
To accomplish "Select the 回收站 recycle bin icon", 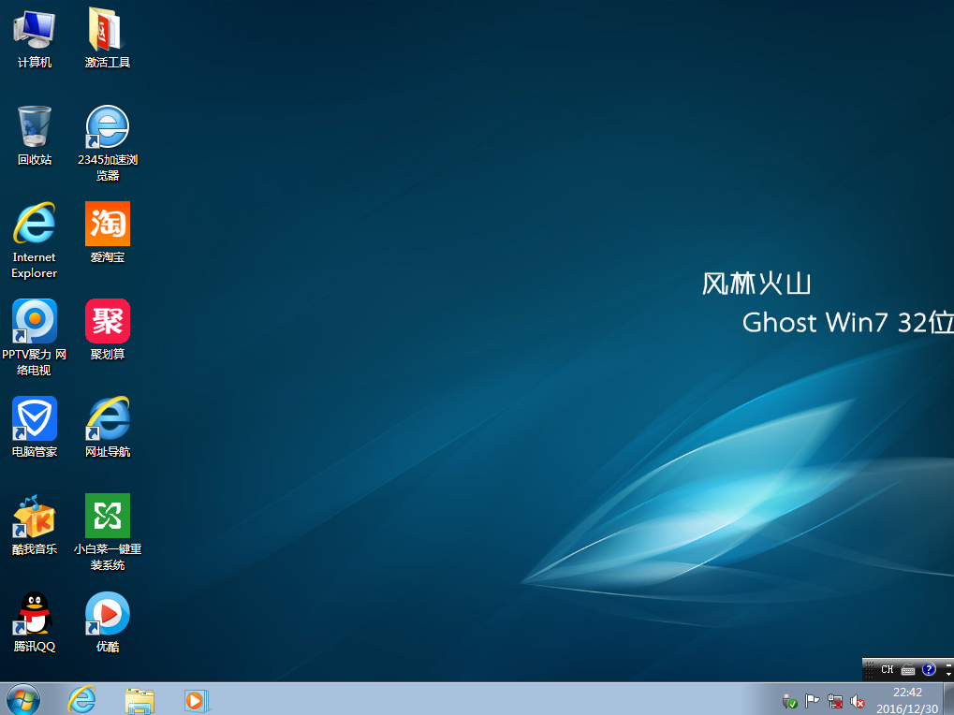I will tap(35, 135).
